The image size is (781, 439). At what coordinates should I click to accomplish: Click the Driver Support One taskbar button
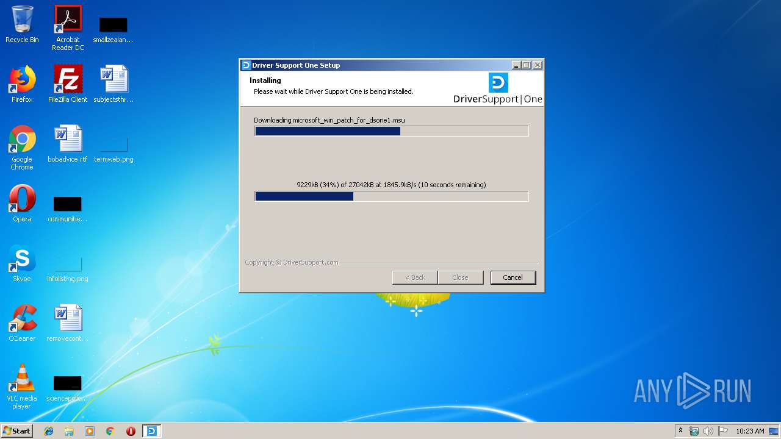point(151,431)
